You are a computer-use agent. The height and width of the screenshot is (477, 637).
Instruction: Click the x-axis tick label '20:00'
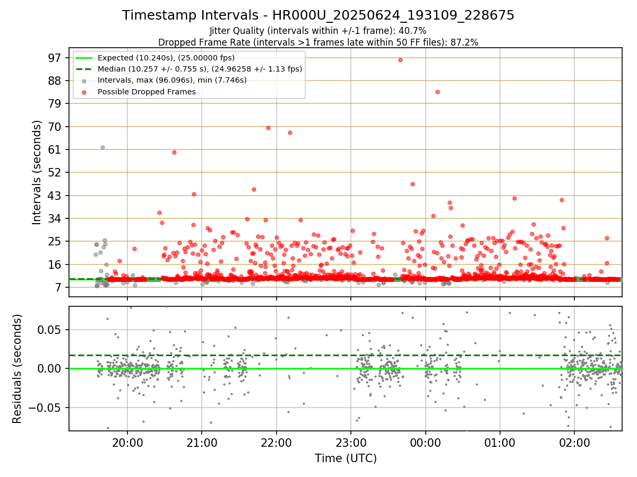point(127,443)
